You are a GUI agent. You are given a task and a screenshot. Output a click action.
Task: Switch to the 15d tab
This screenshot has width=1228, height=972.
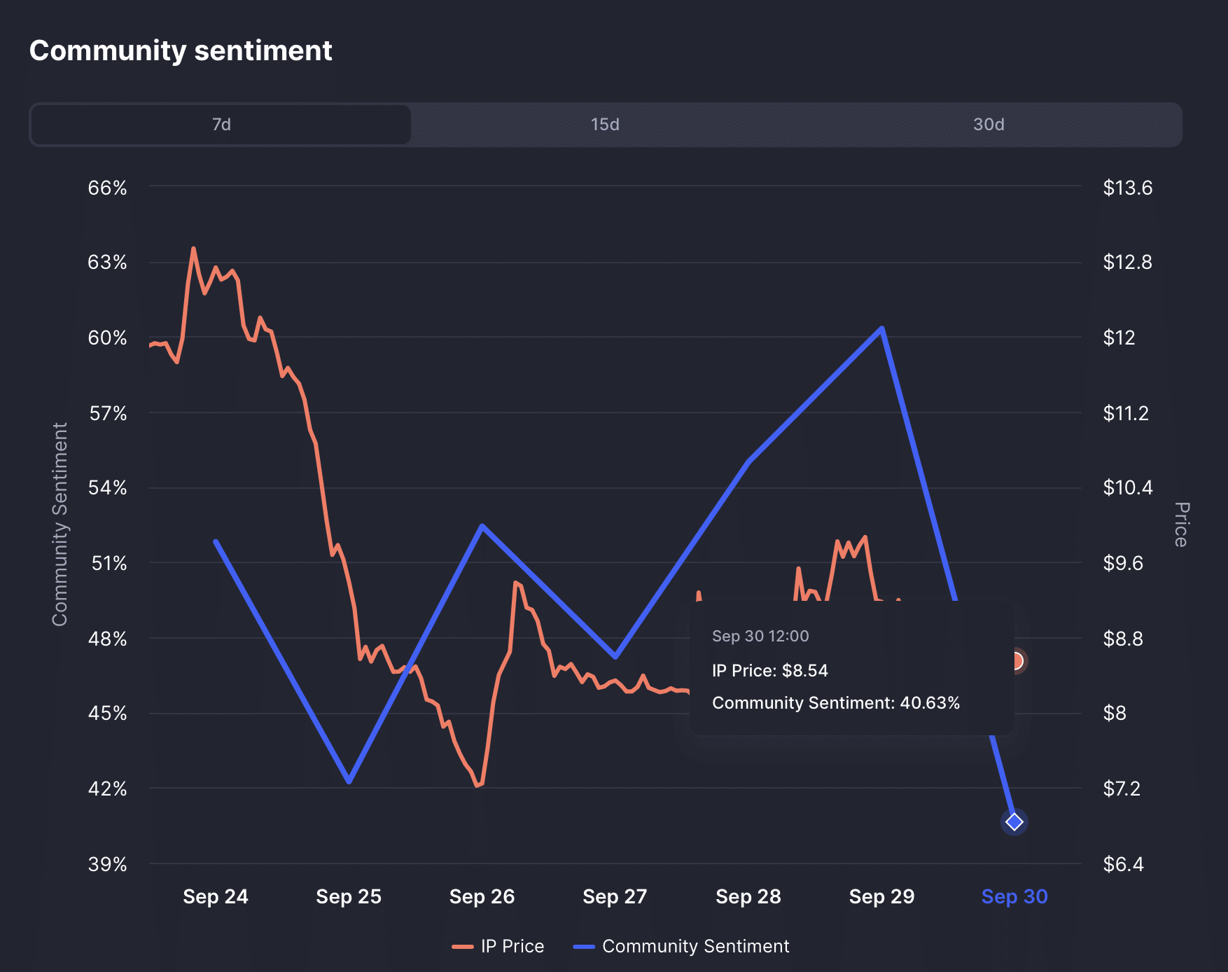603,125
